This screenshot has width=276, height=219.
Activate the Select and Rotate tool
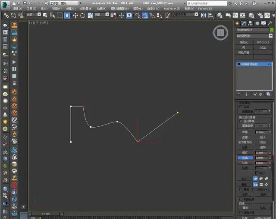click(82, 16)
